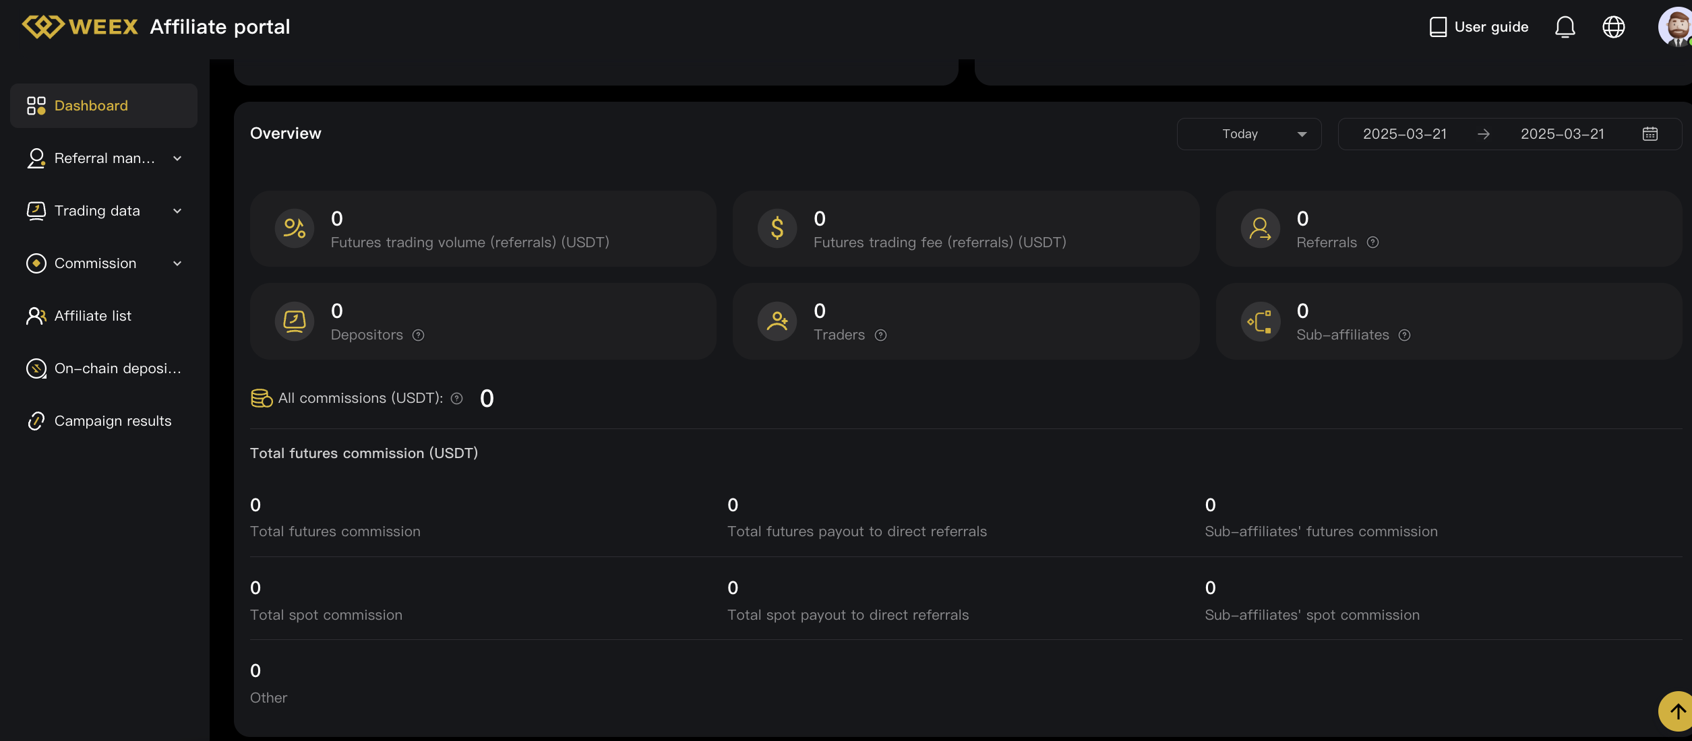Click the scroll-to-top arrow button

(x=1676, y=711)
